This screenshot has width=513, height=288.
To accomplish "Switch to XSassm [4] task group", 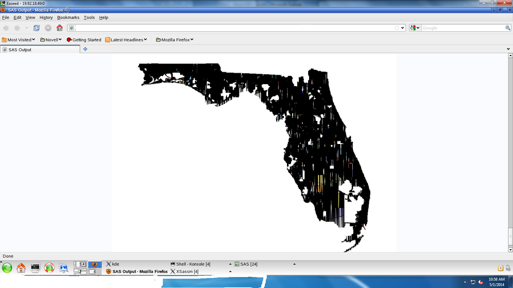I will pos(184,272).
